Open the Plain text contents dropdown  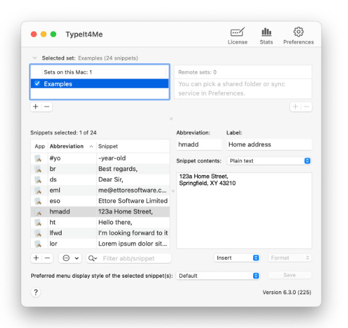pyautogui.click(x=269, y=161)
